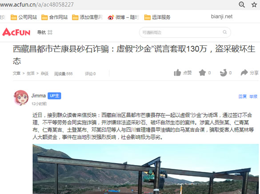The image size is (260, 194).
Task: Open the 微博 bookmark
Action: point(123,17)
